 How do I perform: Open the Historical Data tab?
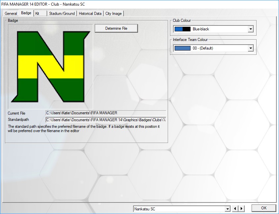(90, 14)
